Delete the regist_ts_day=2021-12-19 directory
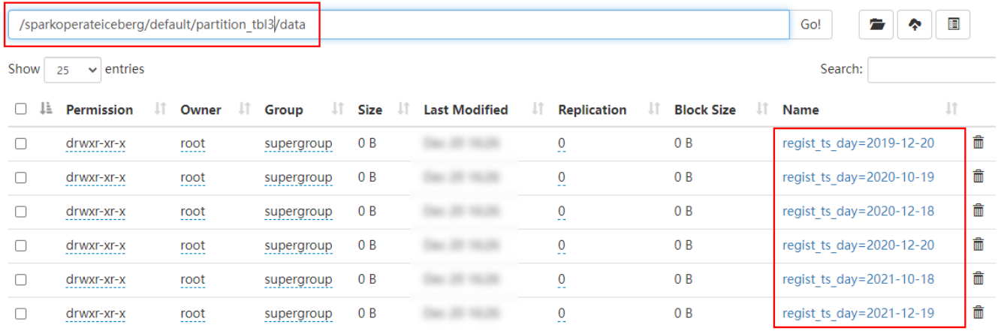 (x=978, y=313)
